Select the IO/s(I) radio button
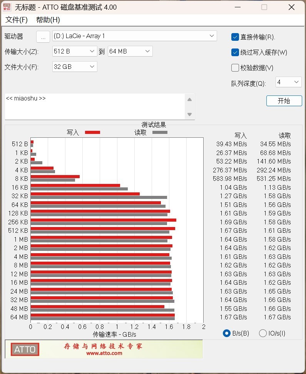The width and height of the screenshot is (306, 374). [263, 333]
